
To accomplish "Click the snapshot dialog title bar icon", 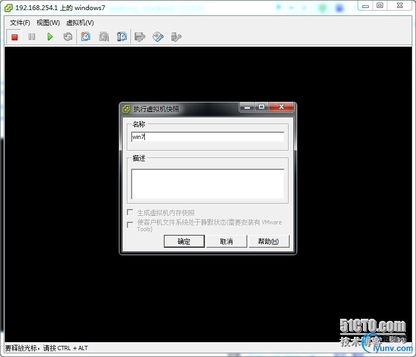I will click(x=126, y=109).
